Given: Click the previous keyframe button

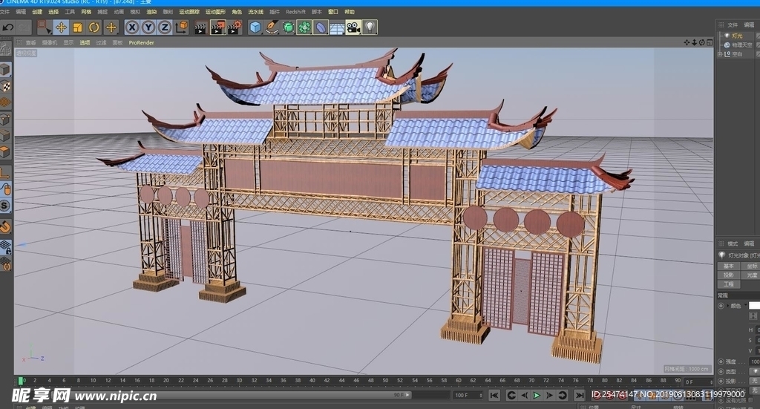Looking at the screenshot, I should 511,396.
